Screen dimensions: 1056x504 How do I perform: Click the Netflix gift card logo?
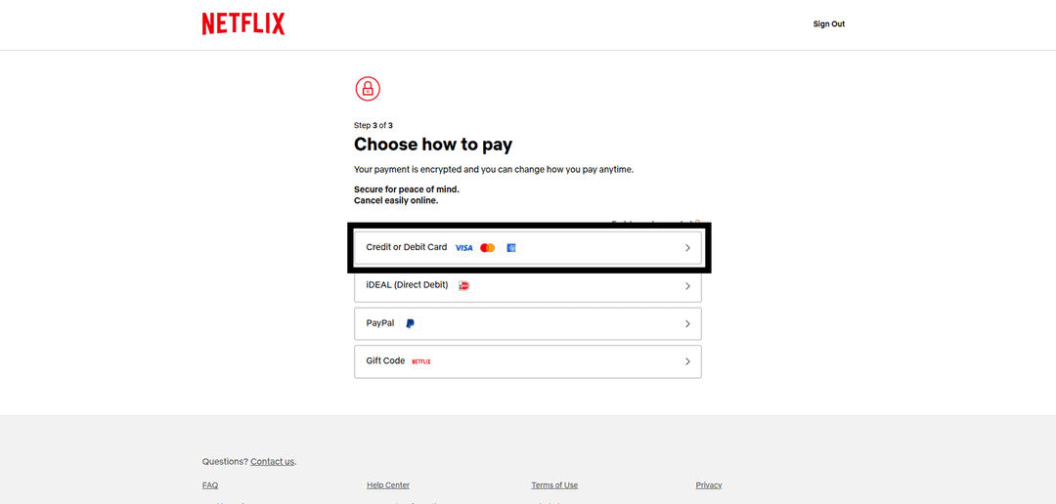click(x=421, y=361)
